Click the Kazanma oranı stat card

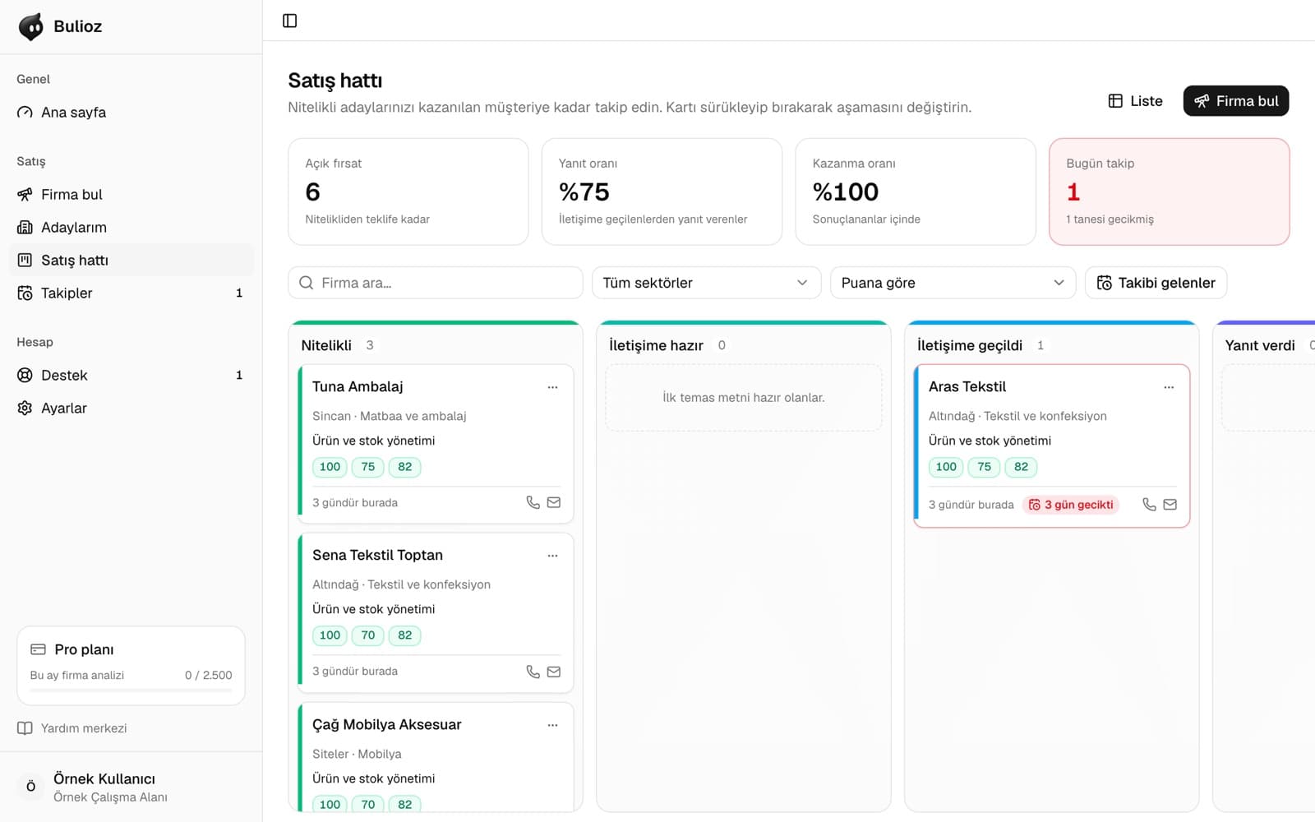click(x=916, y=192)
